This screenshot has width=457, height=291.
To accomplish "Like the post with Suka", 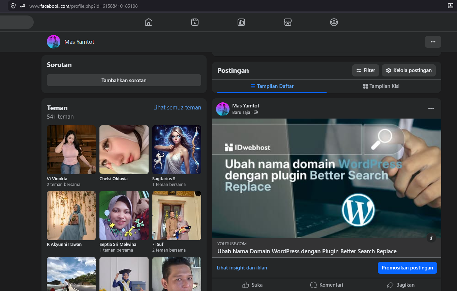I will tap(252, 285).
